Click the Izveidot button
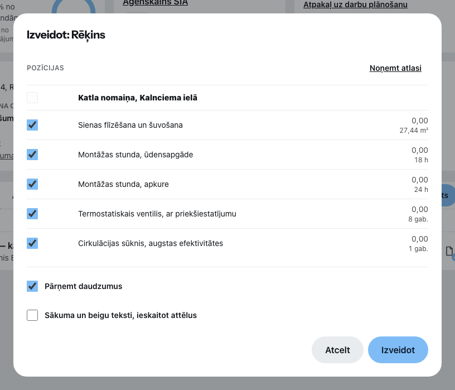 click(x=398, y=350)
